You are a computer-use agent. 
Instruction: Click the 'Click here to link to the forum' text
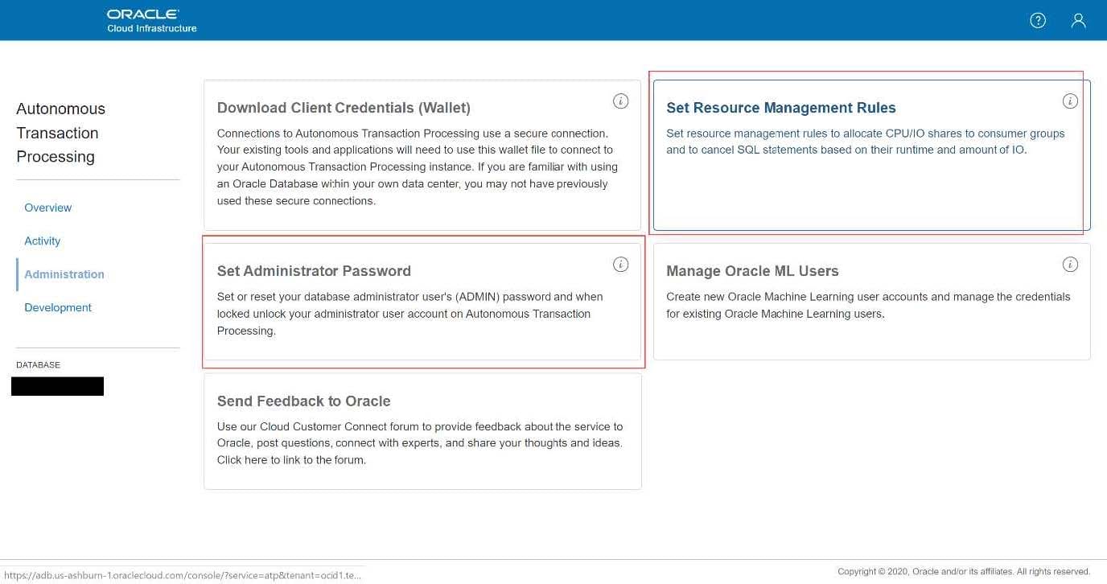point(291,460)
